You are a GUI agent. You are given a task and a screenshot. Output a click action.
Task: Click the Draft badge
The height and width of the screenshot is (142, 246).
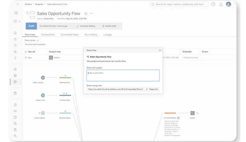[x=31, y=26]
